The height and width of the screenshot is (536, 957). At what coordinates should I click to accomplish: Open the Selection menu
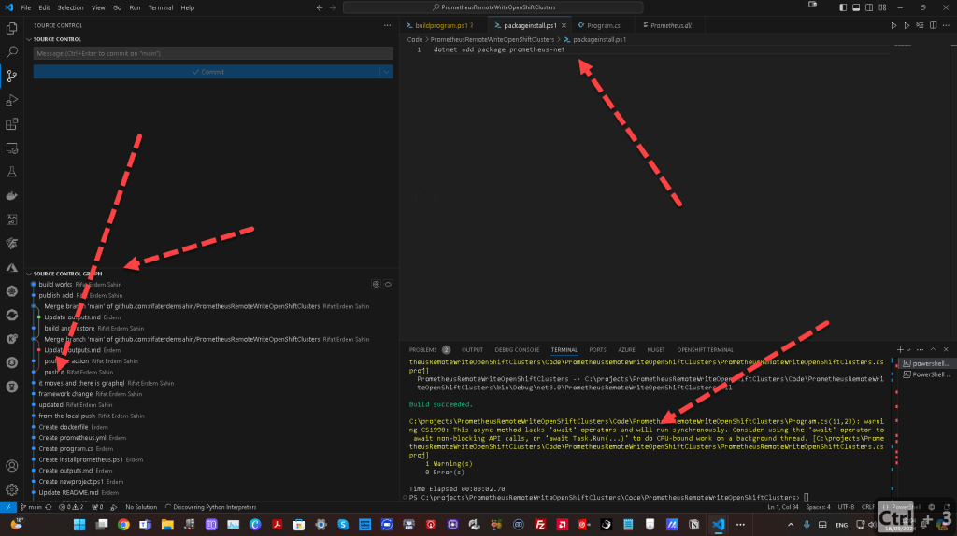pyautogui.click(x=70, y=7)
